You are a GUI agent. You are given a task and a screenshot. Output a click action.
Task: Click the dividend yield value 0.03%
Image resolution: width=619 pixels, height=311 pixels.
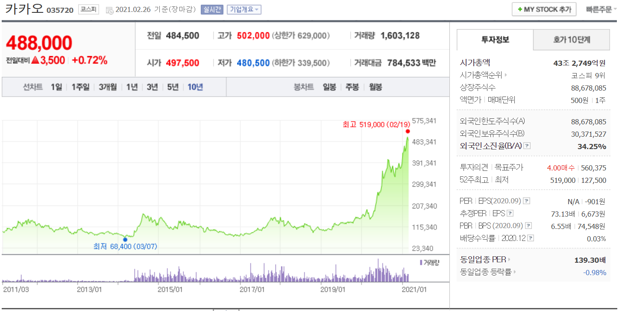tap(596, 239)
